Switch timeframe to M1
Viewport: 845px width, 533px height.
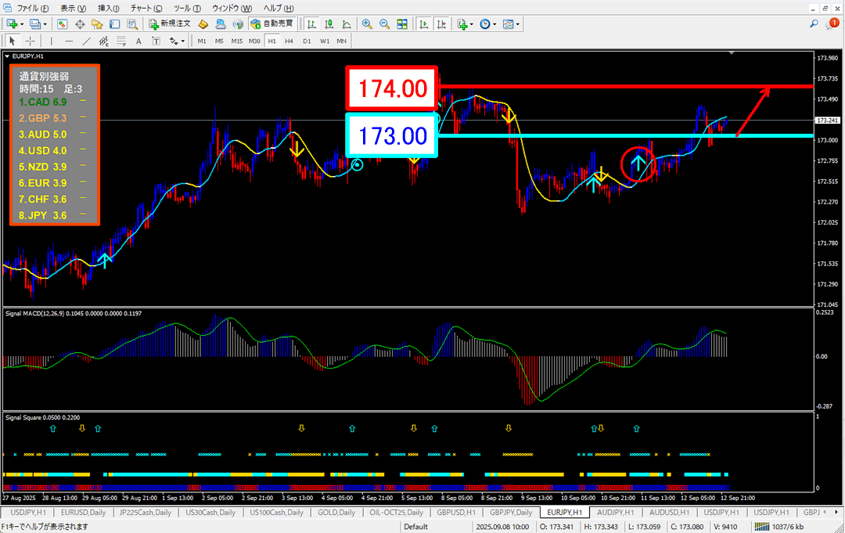point(202,41)
